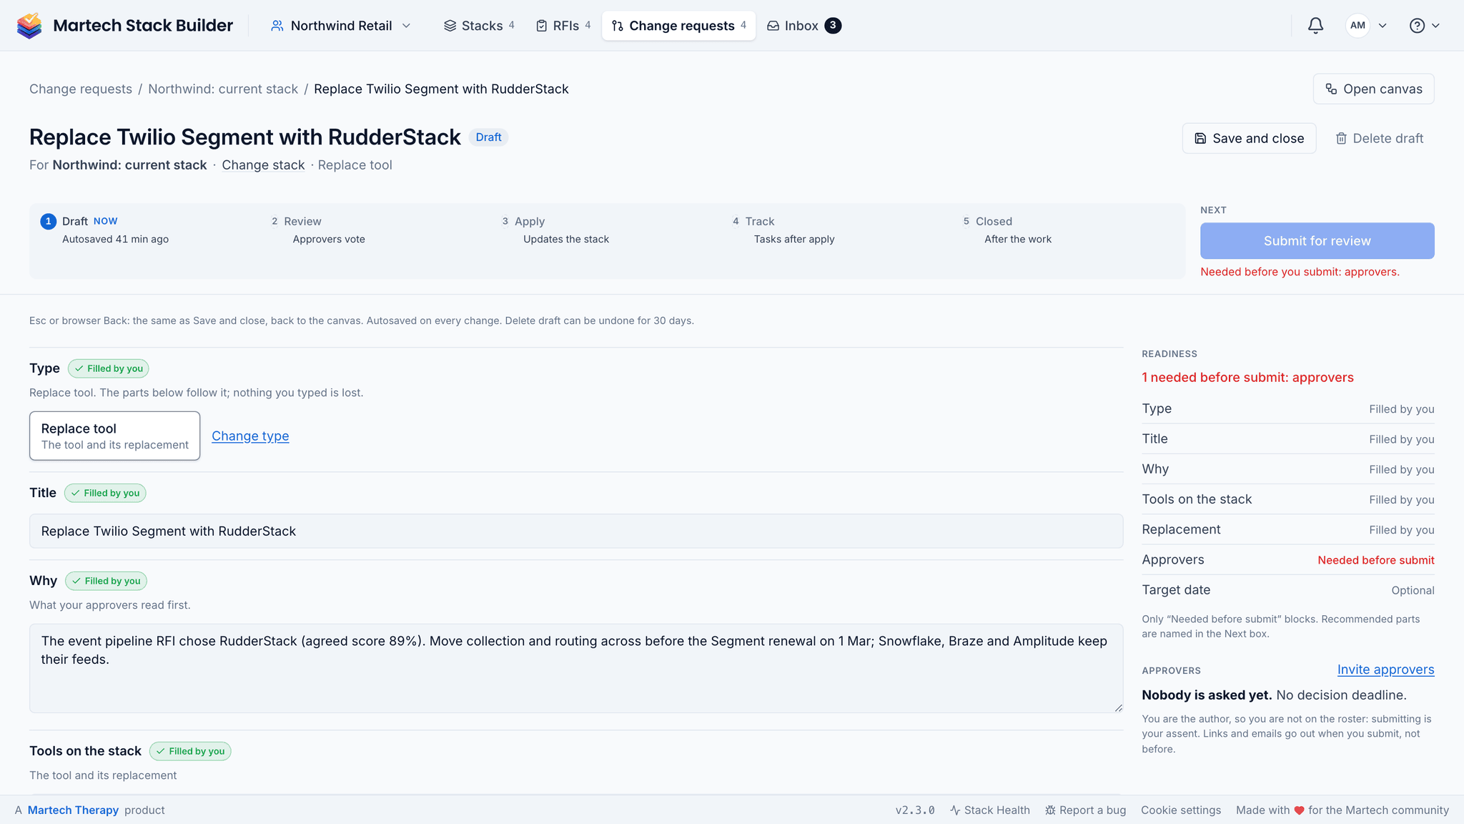This screenshot has height=824, width=1464.
Task: Click the Change type link
Action: pos(250,436)
